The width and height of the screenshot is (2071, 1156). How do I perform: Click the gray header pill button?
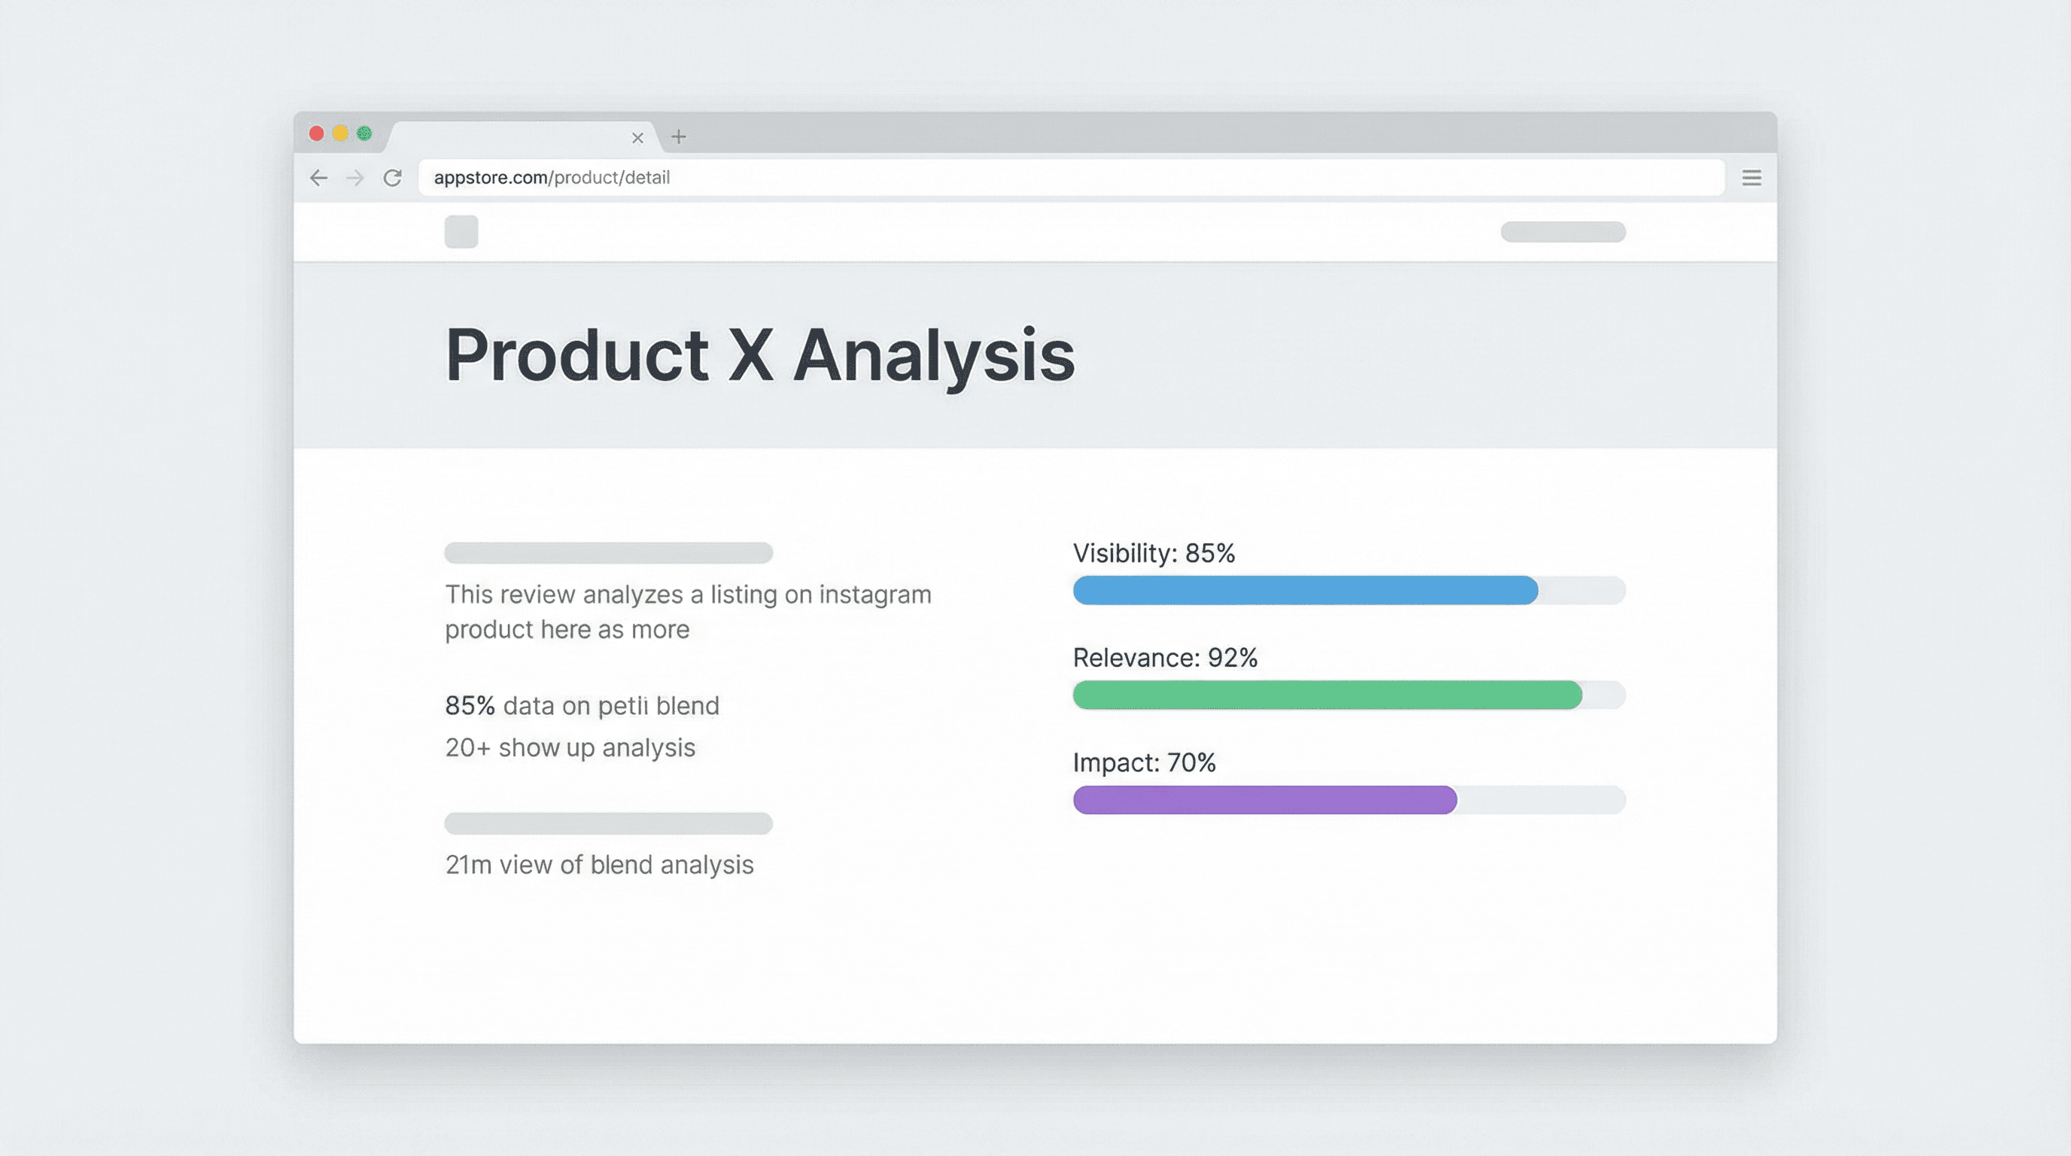tap(1562, 232)
